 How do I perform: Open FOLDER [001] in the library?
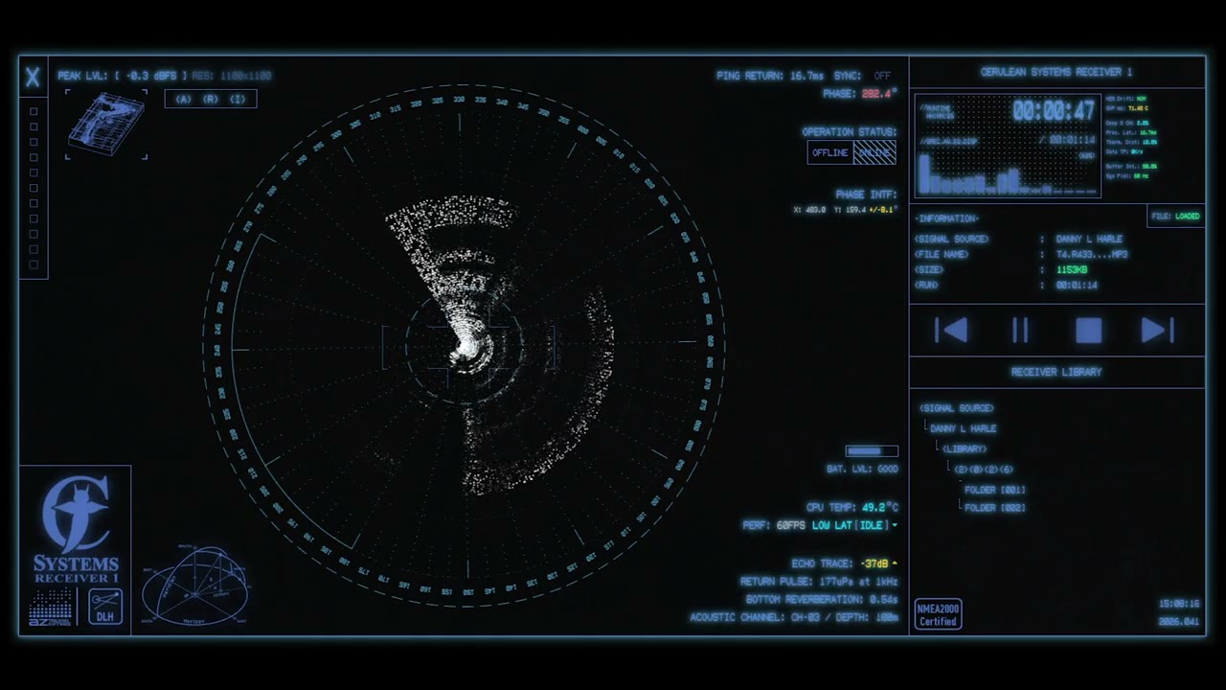click(995, 490)
